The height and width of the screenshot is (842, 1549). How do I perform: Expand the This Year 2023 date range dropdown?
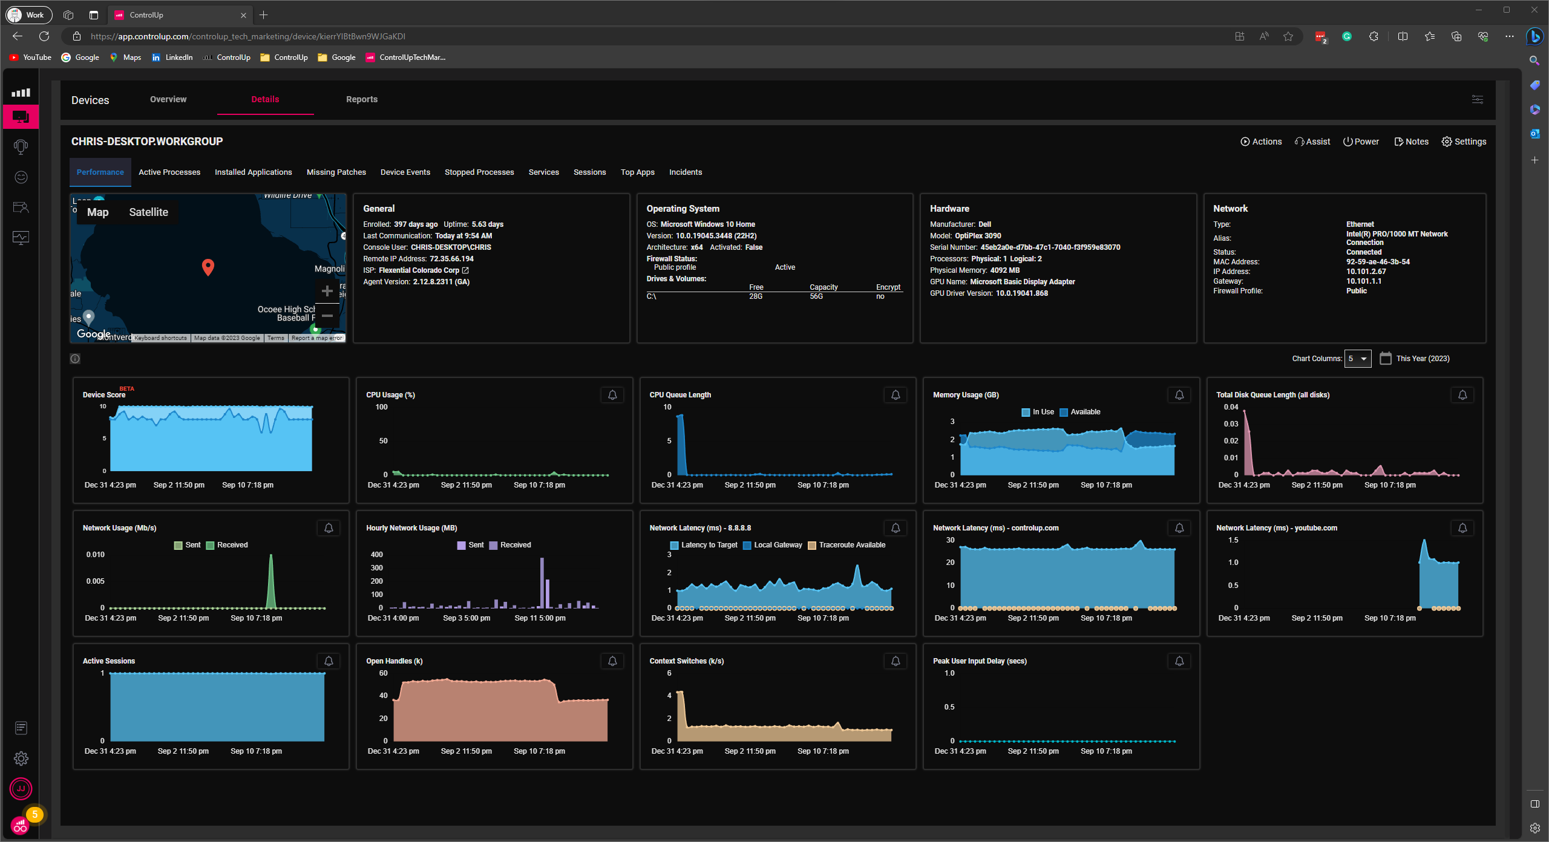coord(1421,357)
